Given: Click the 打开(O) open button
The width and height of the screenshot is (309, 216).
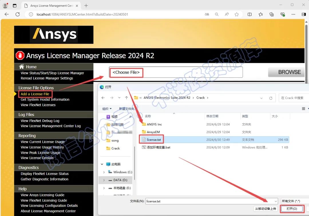Looking at the screenshot, I should [x=292, y=209].
